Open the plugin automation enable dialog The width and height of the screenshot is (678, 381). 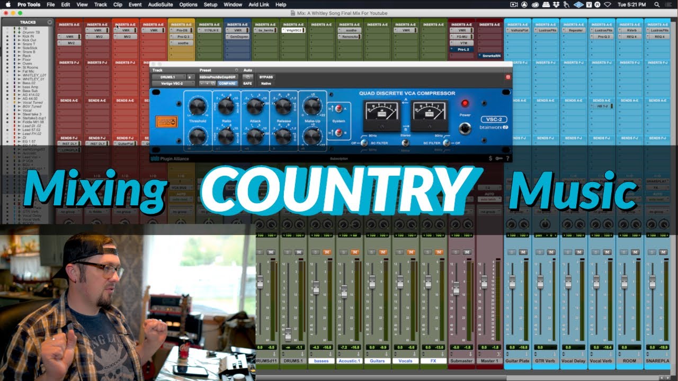[x=247, y=77]
